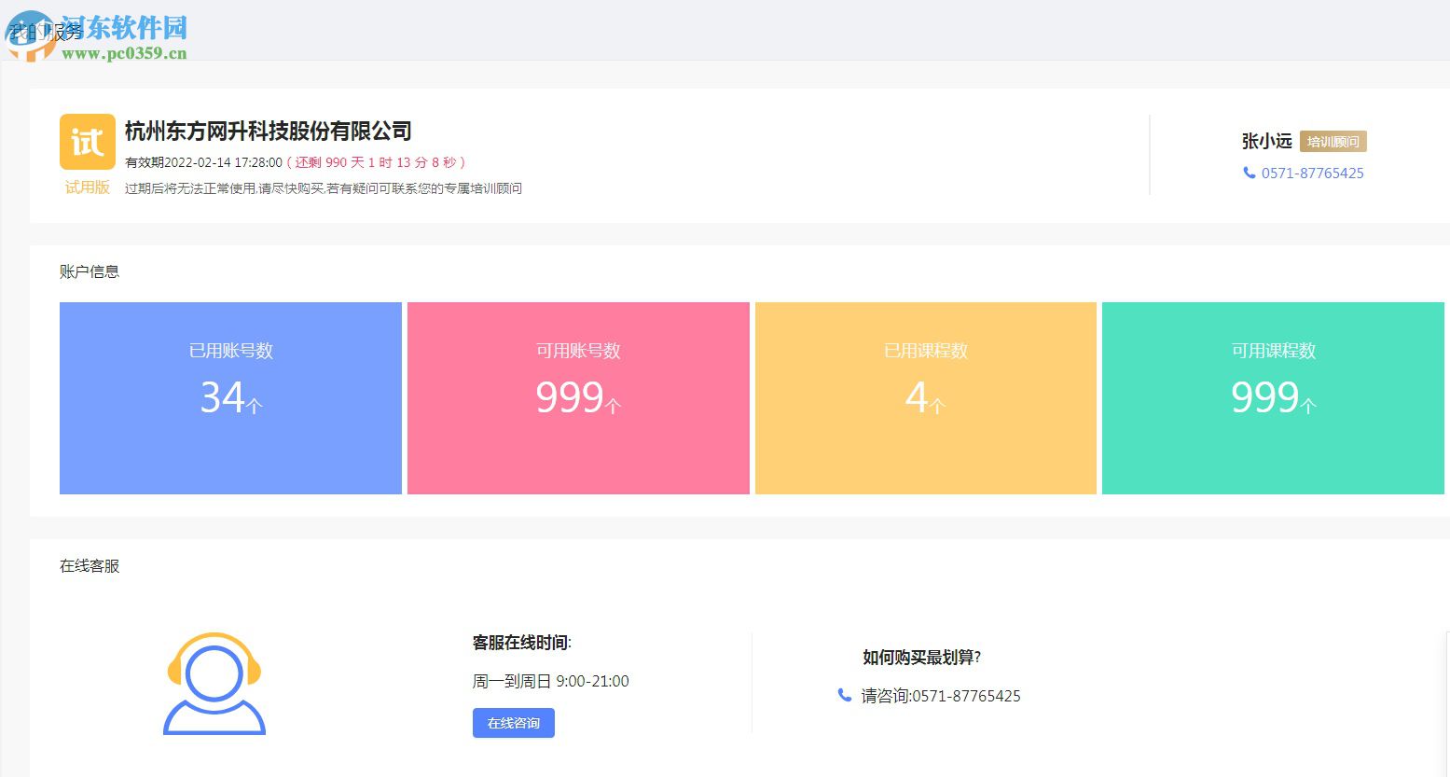Click the 34个 used accounts number

coord(231,398)
